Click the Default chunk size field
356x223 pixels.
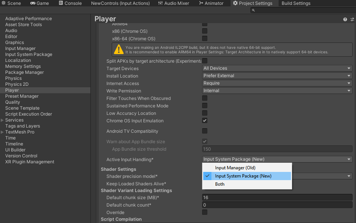point(277,198)
